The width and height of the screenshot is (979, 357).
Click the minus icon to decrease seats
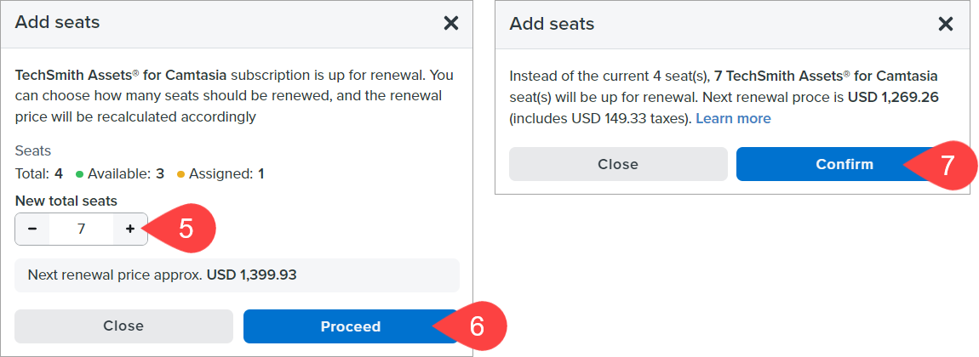pyautogui.click(x=32, y=229)
